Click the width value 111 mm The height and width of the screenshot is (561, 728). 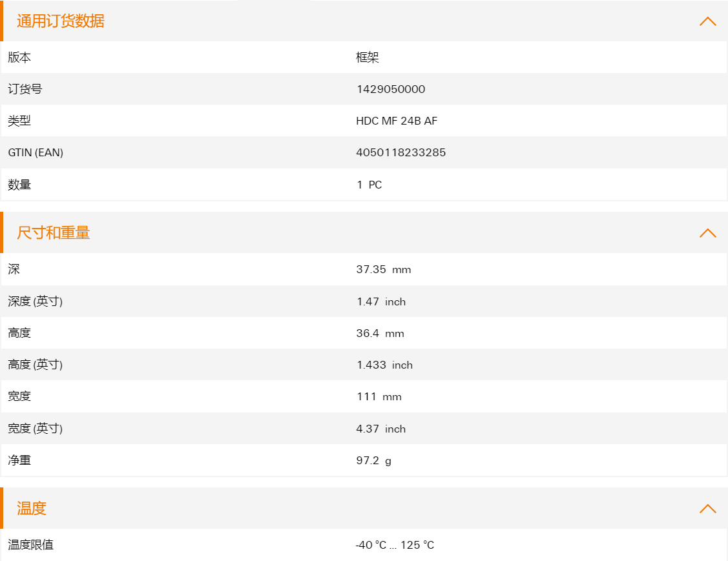pos(379,396)
